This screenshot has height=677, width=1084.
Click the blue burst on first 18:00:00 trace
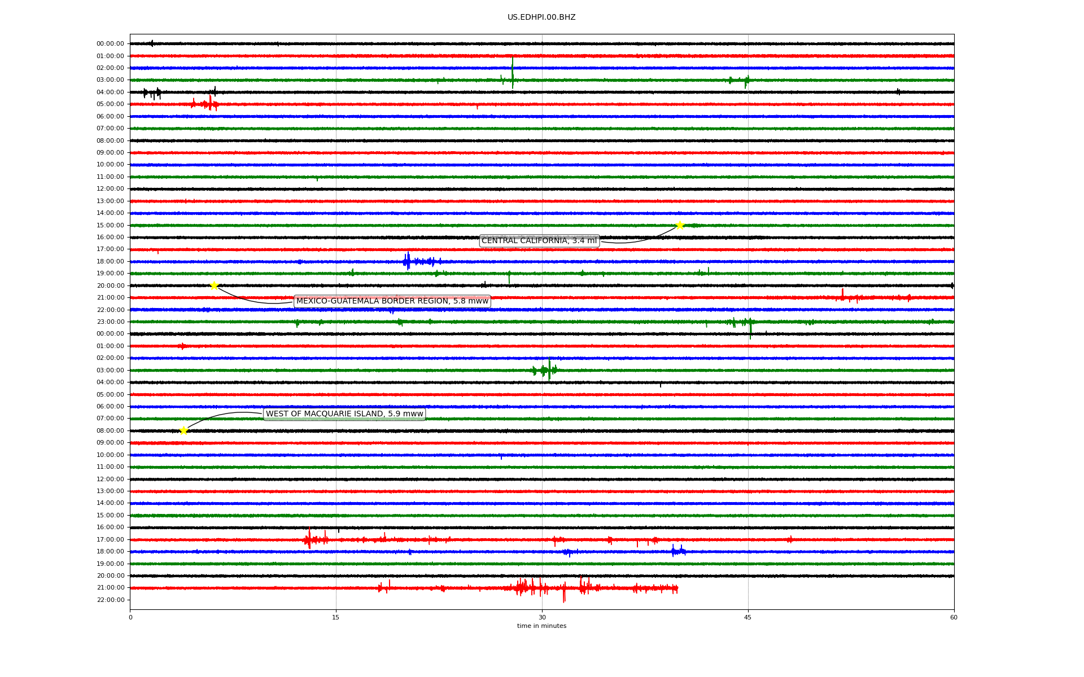click(x=408, y=261)
